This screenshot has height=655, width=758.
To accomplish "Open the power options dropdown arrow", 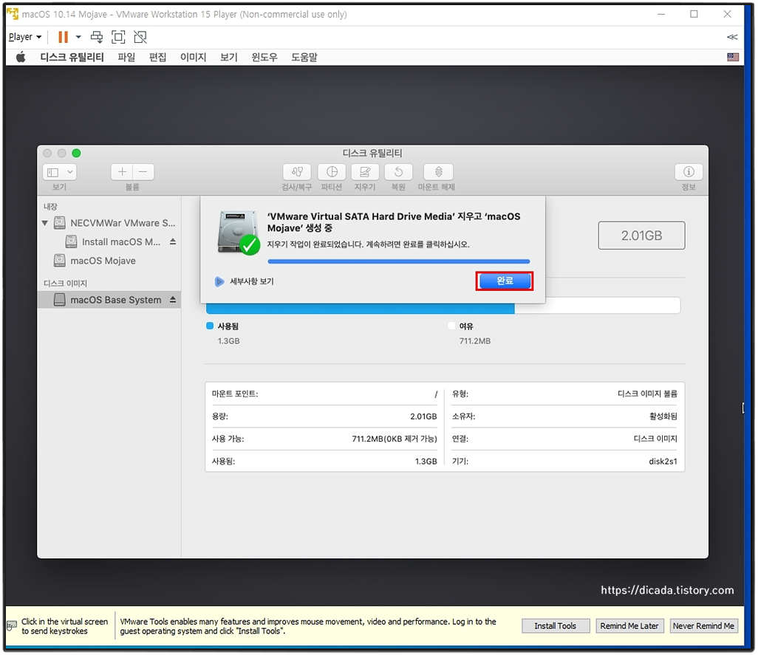I will point(78,37).
